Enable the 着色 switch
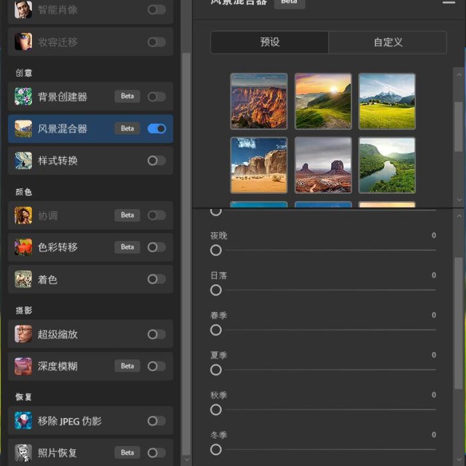The width and height of the screenshot is (466, 466). coord(156,279)
